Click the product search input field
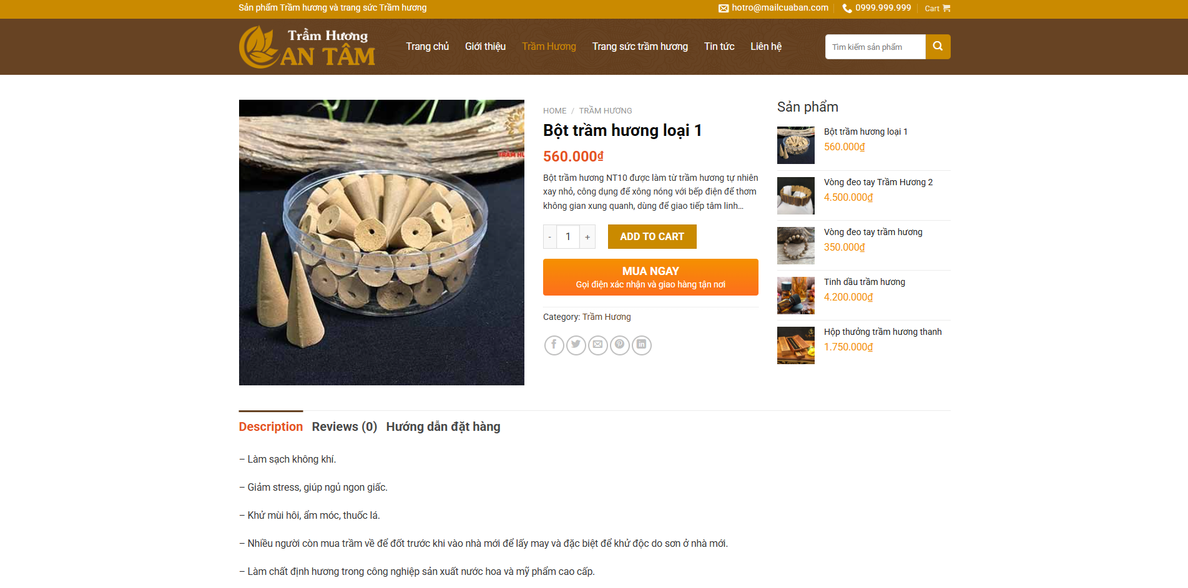Screen dimensions: 1188x588 click(875, 47)
